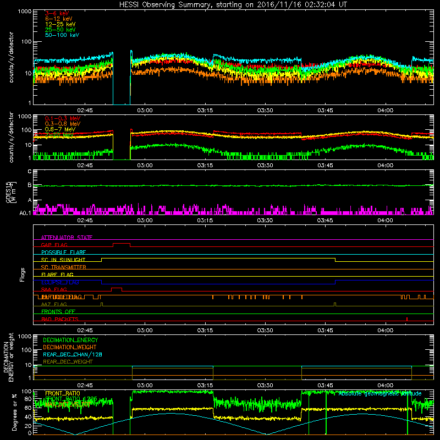Click the A0.1 tick label on GOES axis
Image resolution: width=440 pixels, height=440 pixels.
[25, 213]
